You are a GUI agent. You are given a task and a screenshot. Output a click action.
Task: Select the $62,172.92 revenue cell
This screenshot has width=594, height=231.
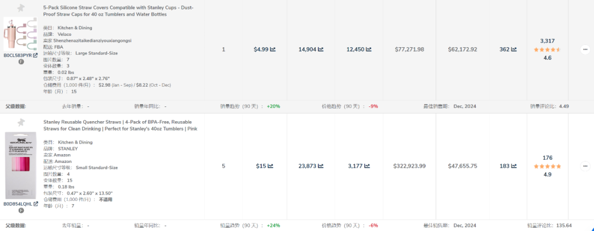click(x=463, y=49)
